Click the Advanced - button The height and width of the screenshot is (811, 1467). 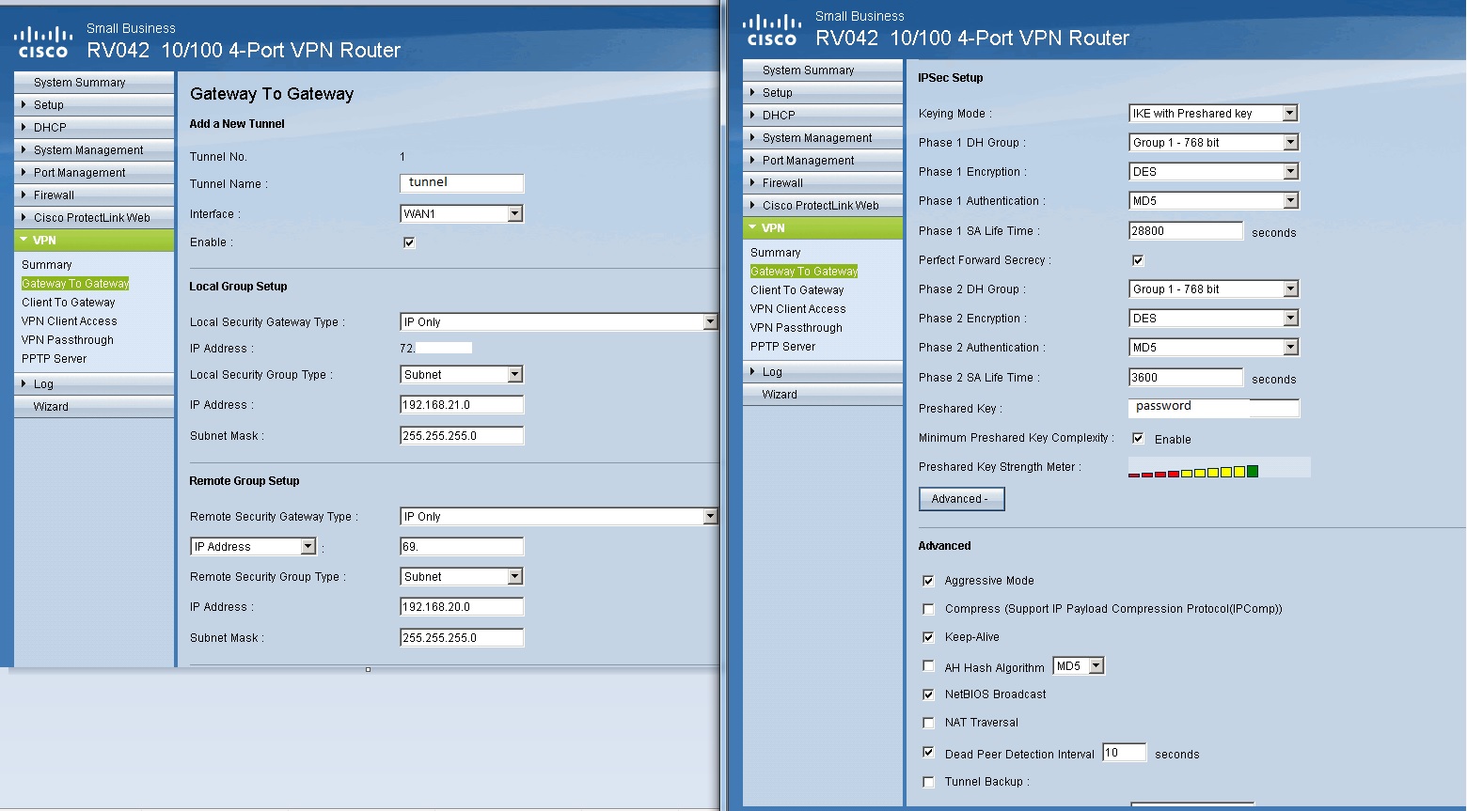click(961, 499)
